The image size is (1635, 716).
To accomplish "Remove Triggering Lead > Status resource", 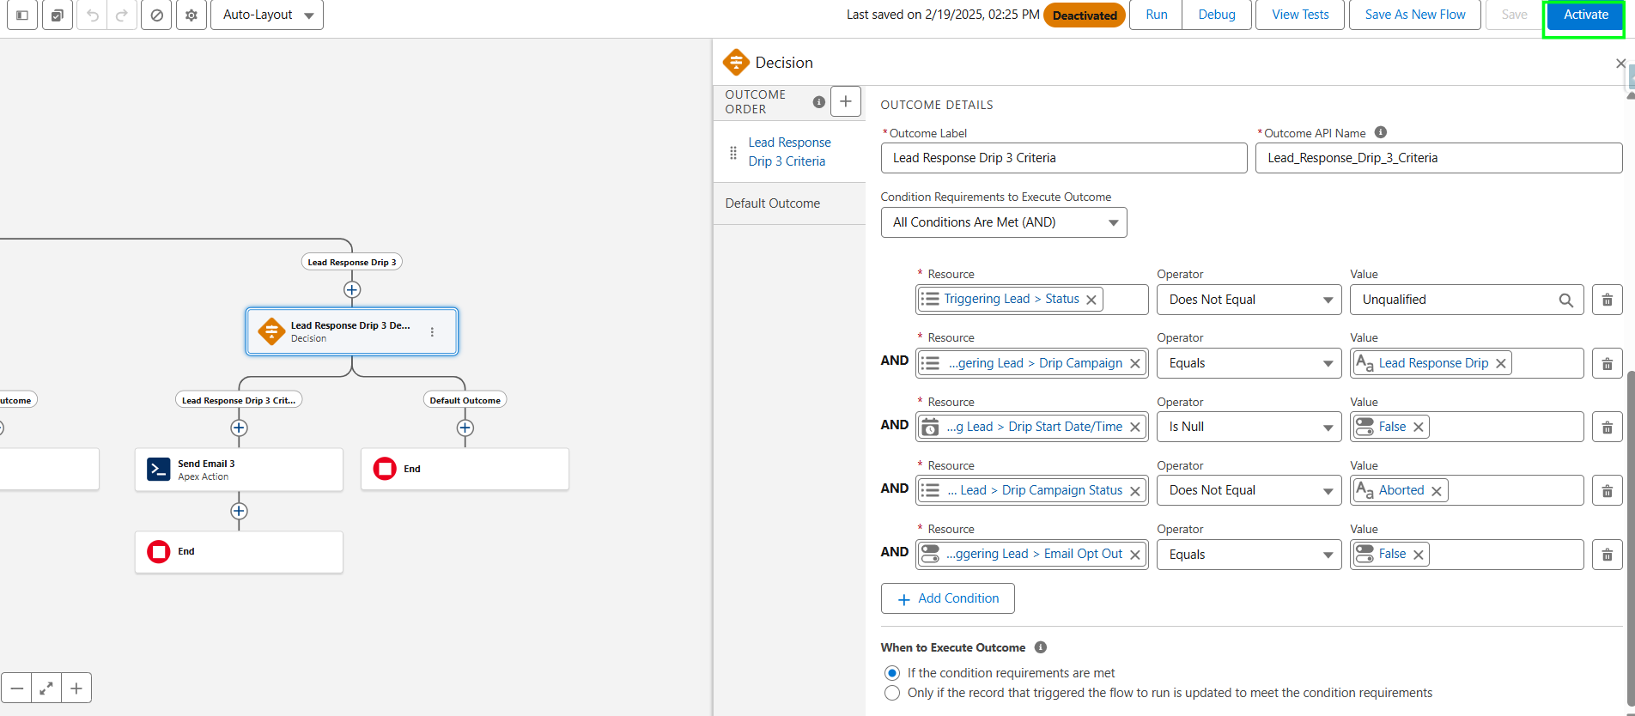I will point(1091,300).
